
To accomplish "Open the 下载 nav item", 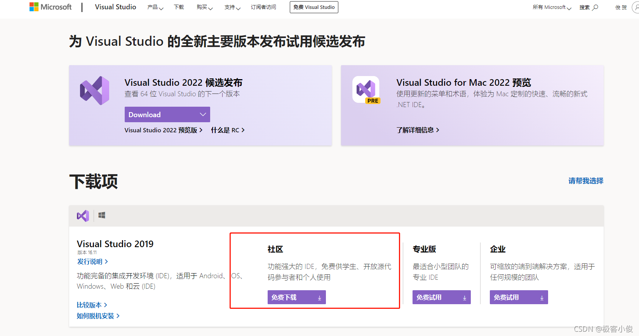I will (x=179, y=7).
